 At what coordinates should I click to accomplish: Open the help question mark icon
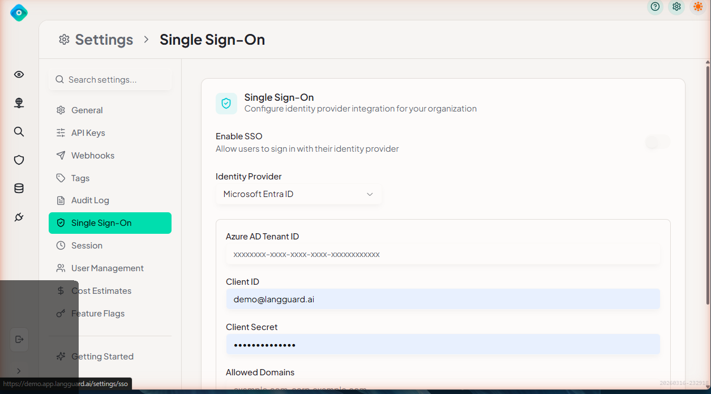(x=655, y=7)
